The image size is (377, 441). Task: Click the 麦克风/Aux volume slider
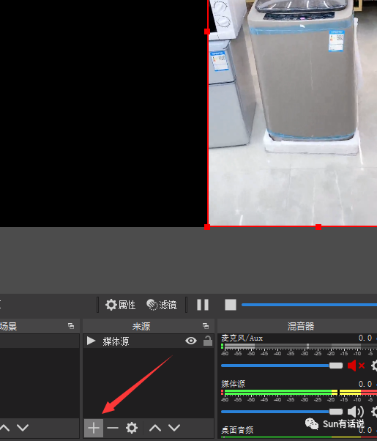(282, 366)
